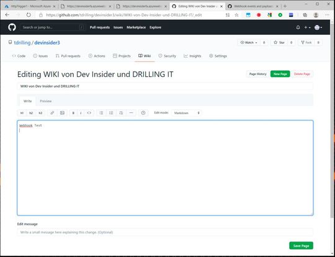Insert an unordered list
The image size is (335, 257).
(101, 113)
